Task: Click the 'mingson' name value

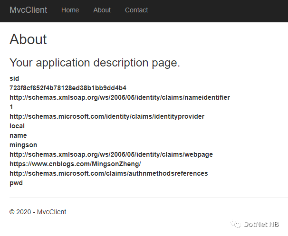Action: 23,145
